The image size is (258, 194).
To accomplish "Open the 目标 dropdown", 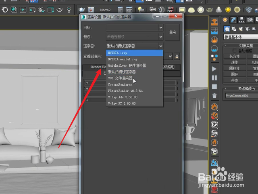I will [x=134, y=27].
